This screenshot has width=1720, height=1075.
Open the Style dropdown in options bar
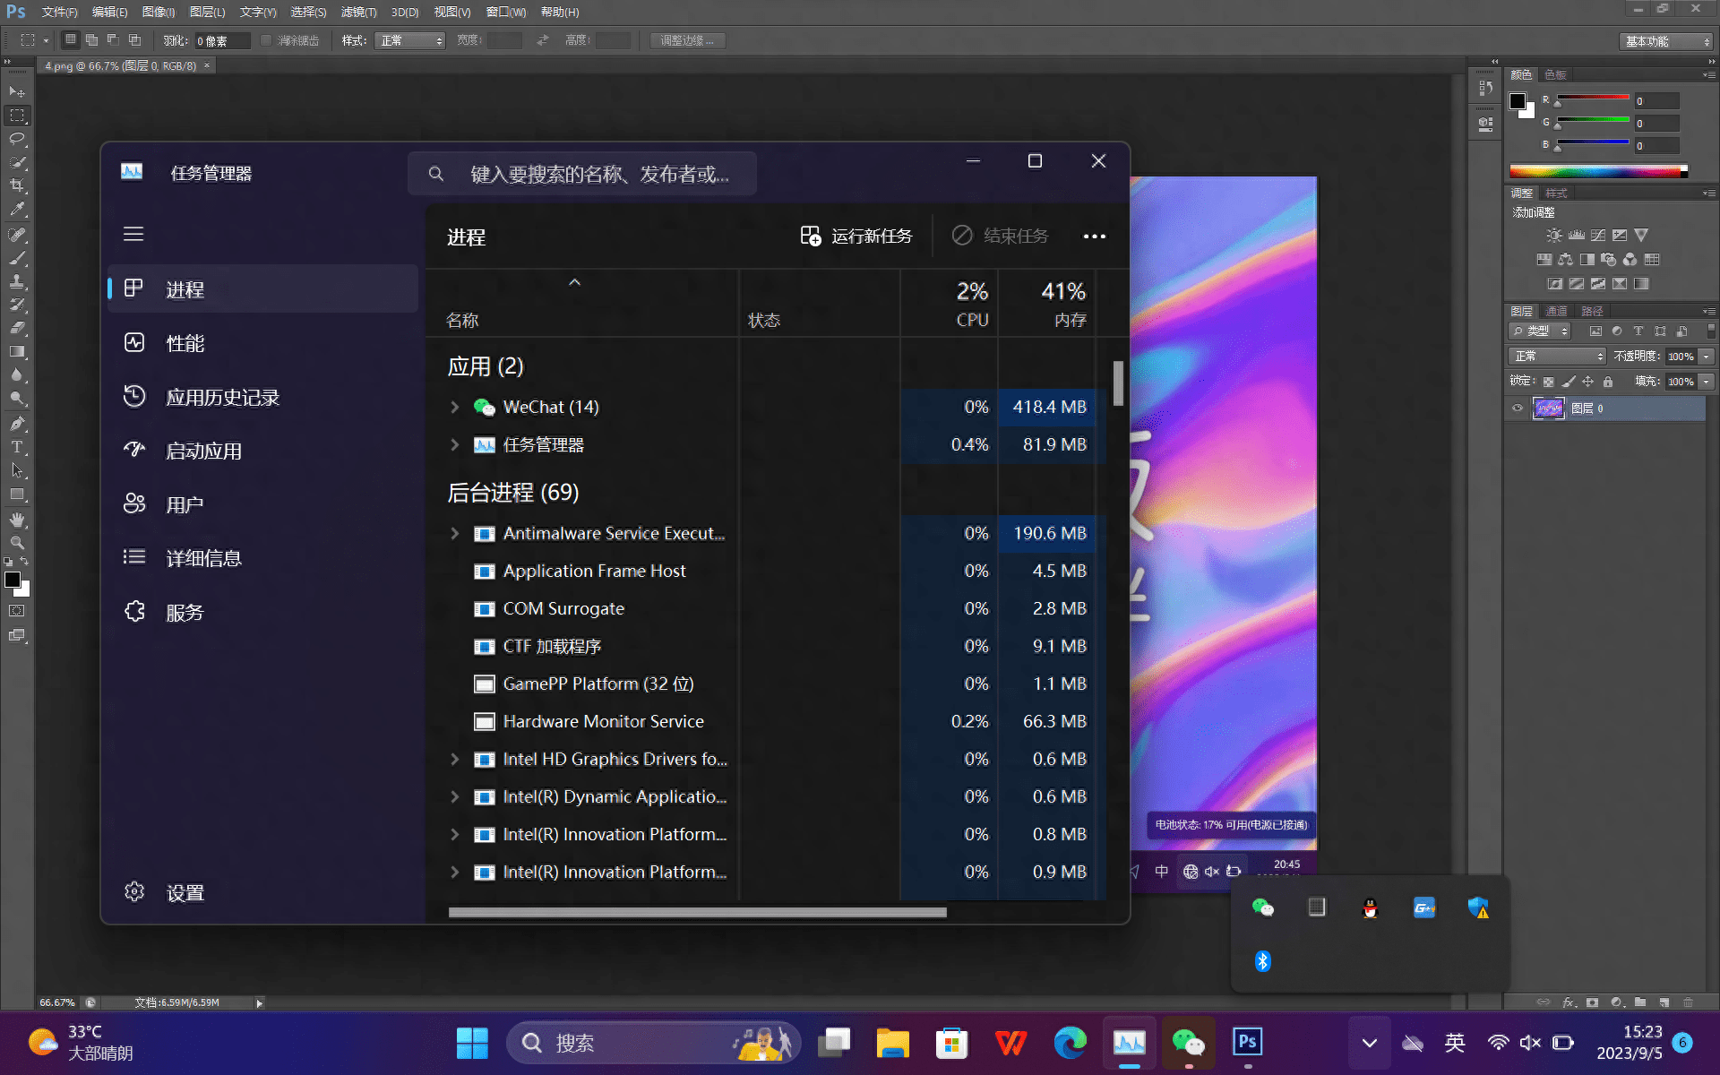[x=410, y=40]
